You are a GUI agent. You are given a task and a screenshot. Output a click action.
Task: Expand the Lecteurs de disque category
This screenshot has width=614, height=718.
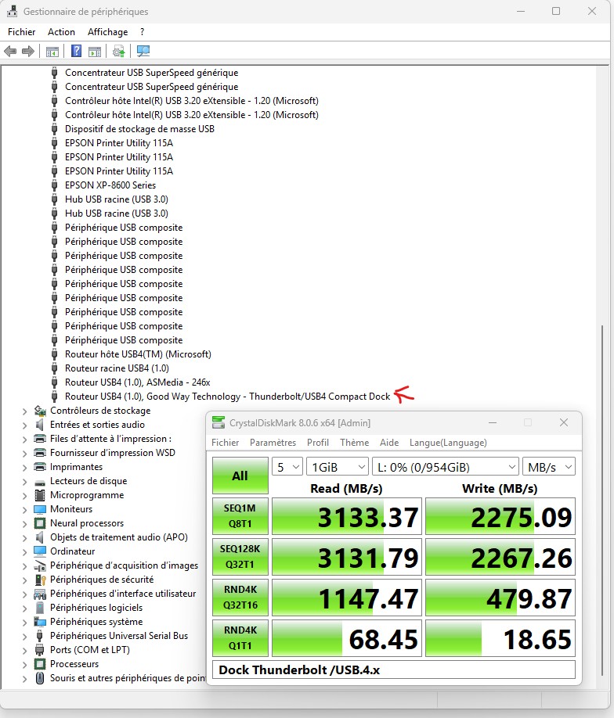[26, 481]
